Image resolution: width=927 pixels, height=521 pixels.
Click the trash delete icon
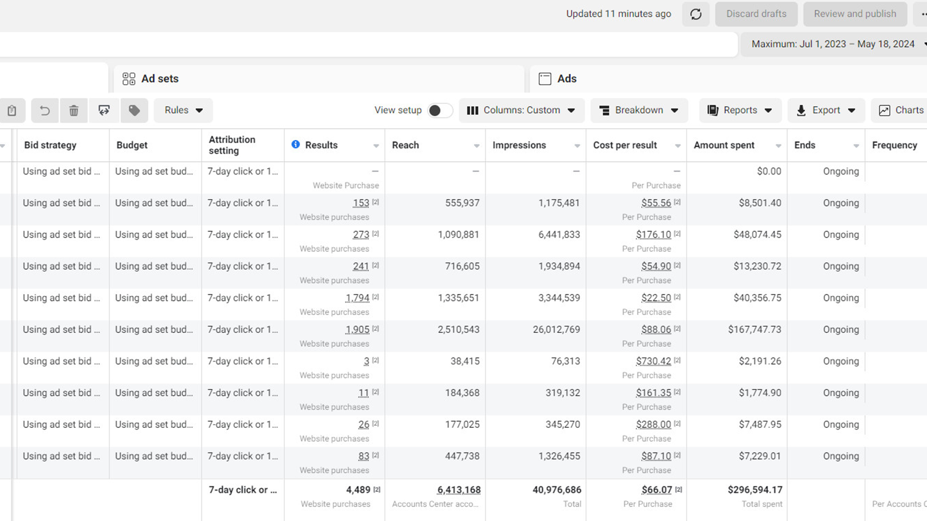74,110
